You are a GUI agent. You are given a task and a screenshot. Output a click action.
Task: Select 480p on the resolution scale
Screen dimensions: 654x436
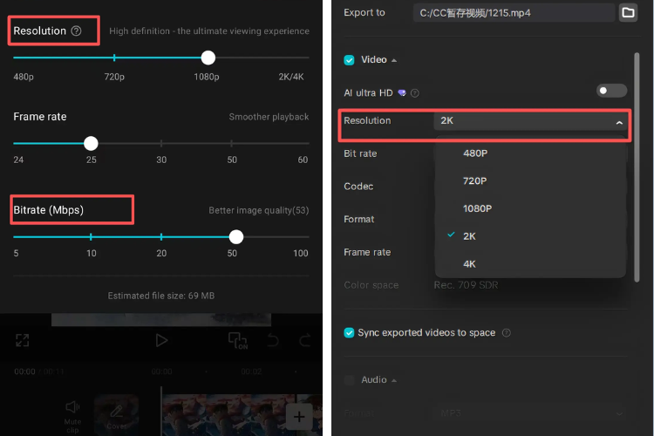24,77
